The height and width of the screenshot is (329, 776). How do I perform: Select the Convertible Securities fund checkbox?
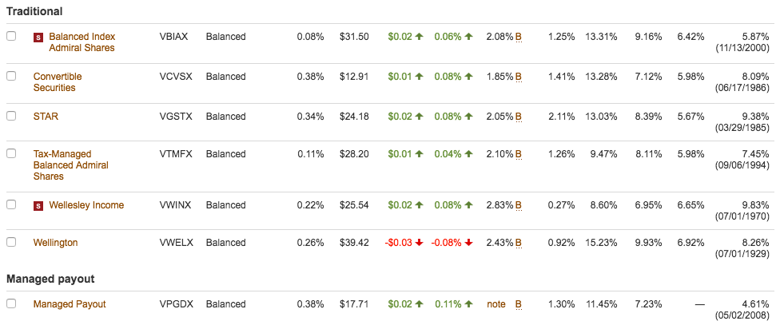point(11,76)
